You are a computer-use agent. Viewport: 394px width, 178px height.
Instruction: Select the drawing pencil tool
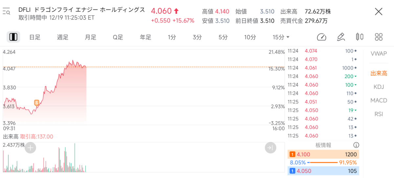(341, 37)
